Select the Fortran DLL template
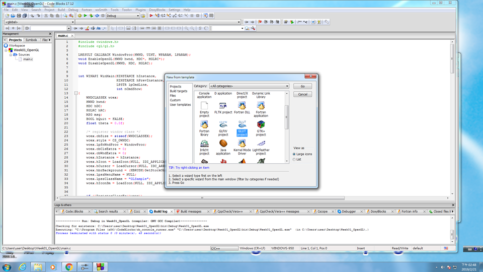Image resolution: width=483 pixels, height=272 pixels. click(x=242, y=108)
